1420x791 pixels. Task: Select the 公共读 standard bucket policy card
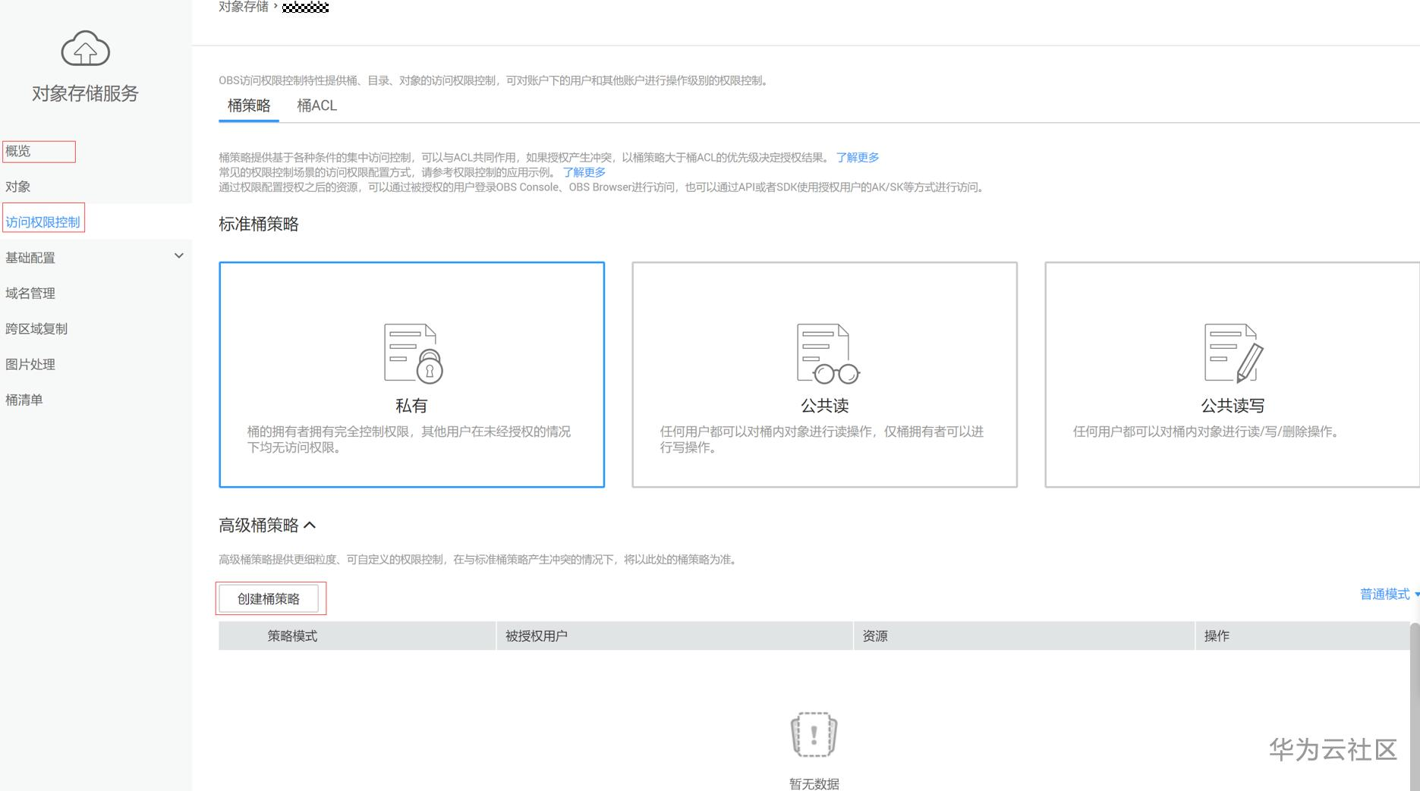point(825,375)
